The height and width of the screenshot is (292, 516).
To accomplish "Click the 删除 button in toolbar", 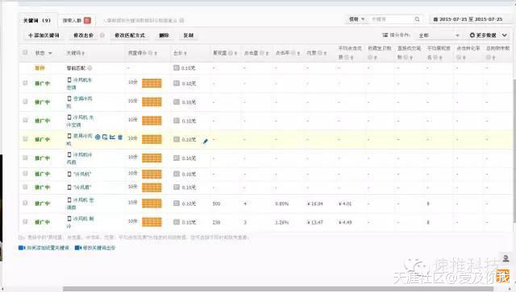I will (164, 35).
